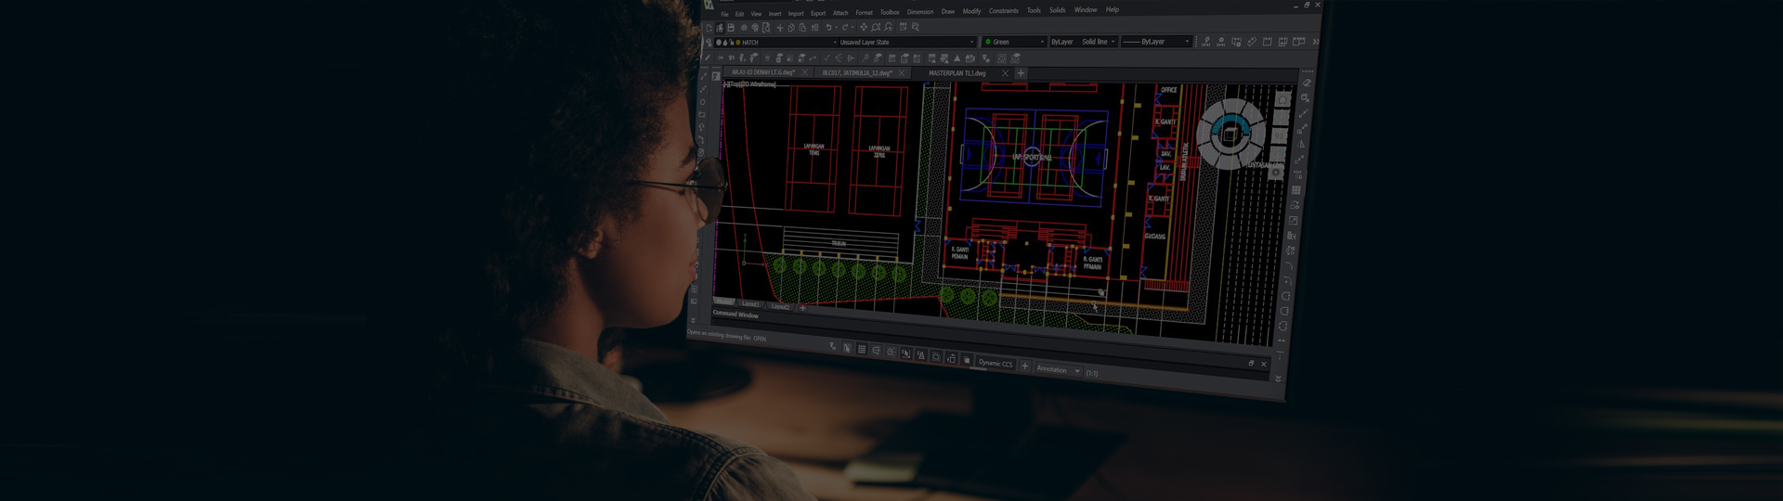Click the New drawing icon
This screenshot has width=1783, height=501.
[x=709, y=28]
